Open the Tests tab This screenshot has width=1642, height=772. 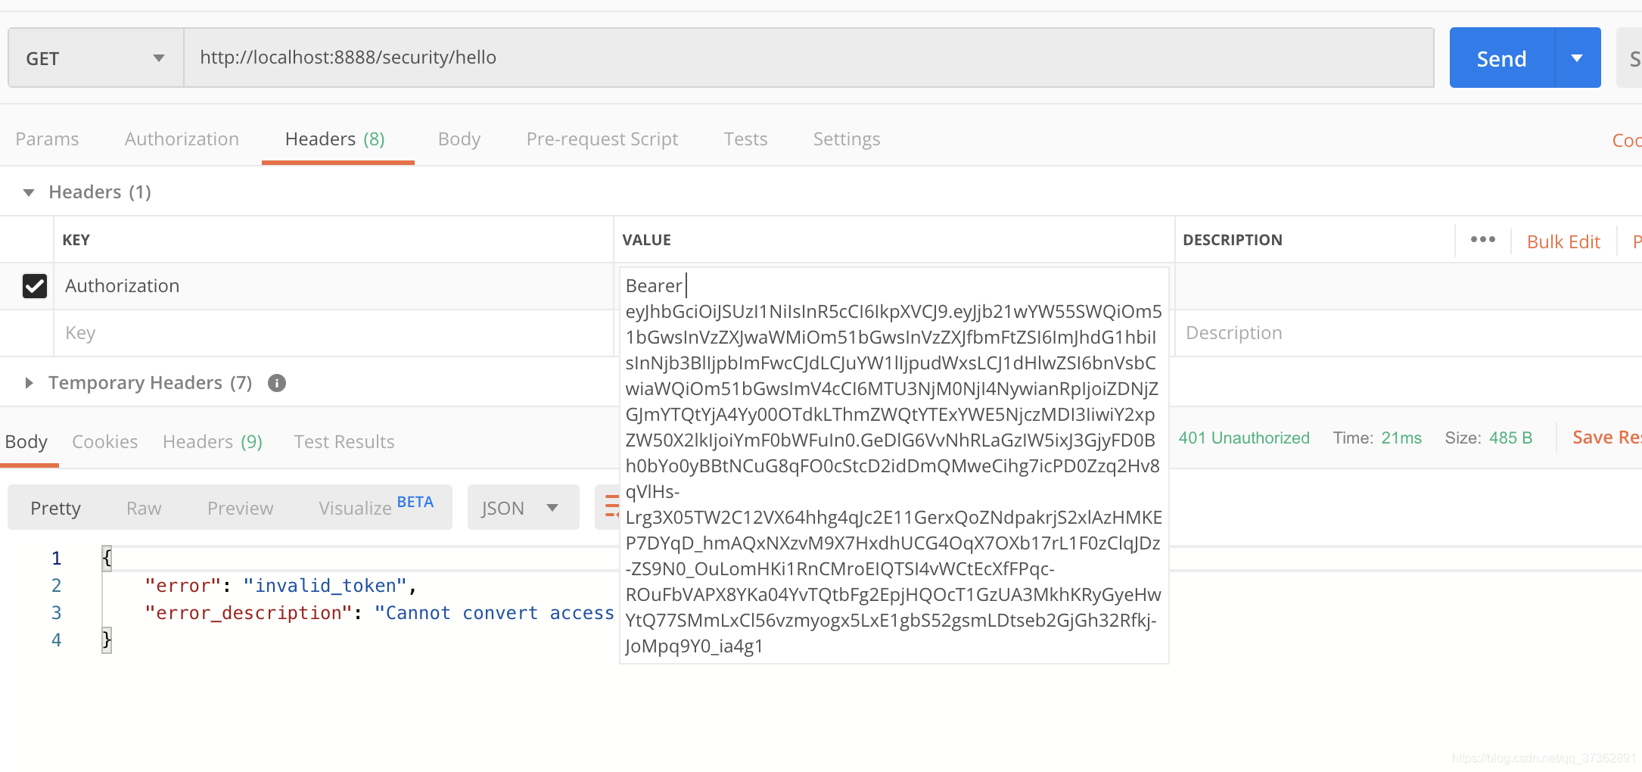745,139
